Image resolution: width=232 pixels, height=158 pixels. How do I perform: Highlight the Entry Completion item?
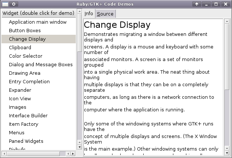[x=29, y=81]
